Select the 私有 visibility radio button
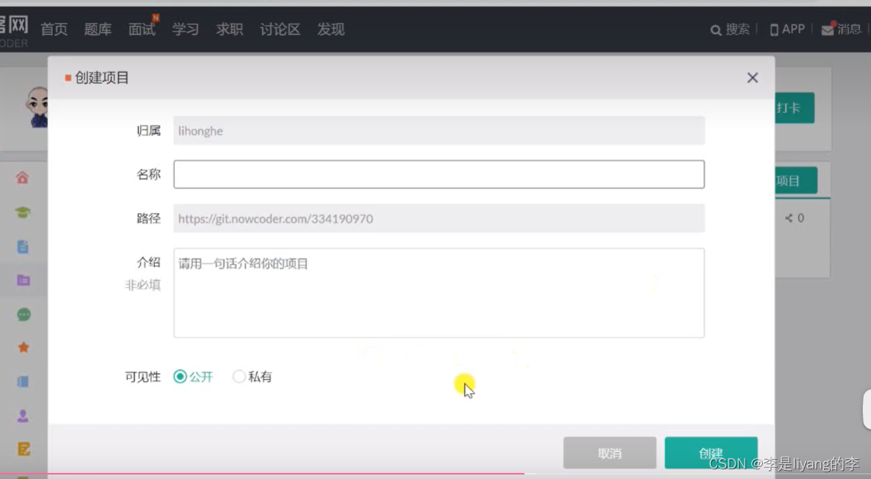871x479 pixels. pyautogui.click(x=239, y=376)
